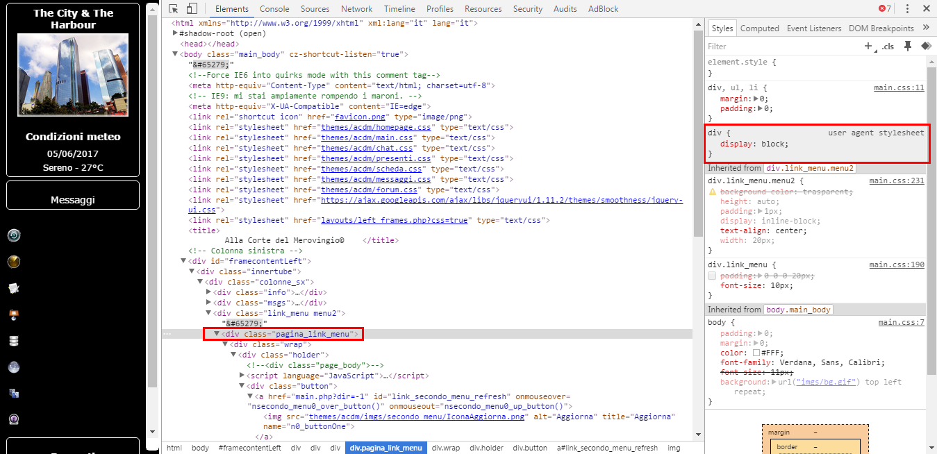This screenshot has width=937, height=454.
Task: Expand the background url shorthand in body rule
Action: [774, 382]
